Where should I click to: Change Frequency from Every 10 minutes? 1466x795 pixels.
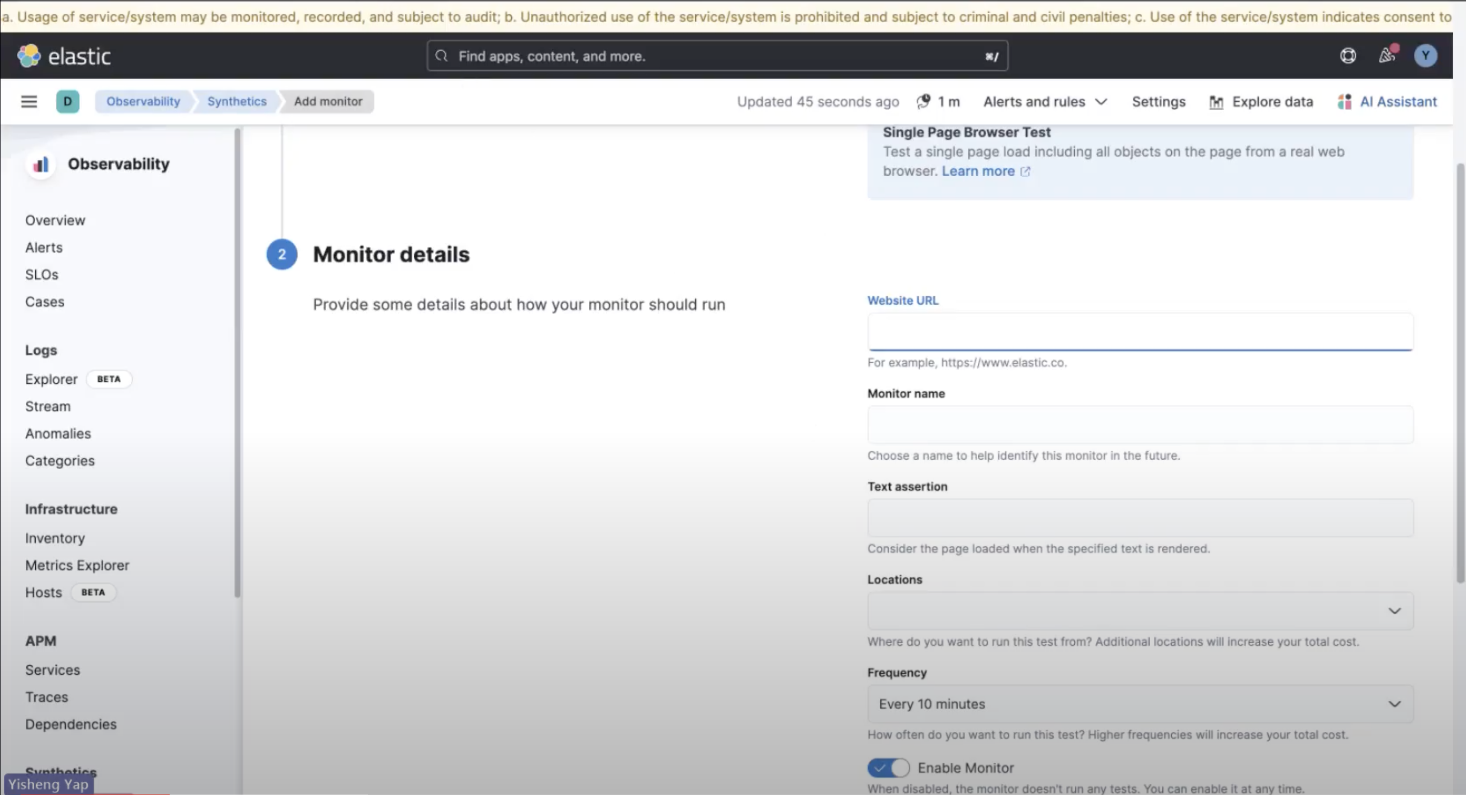1139,704
